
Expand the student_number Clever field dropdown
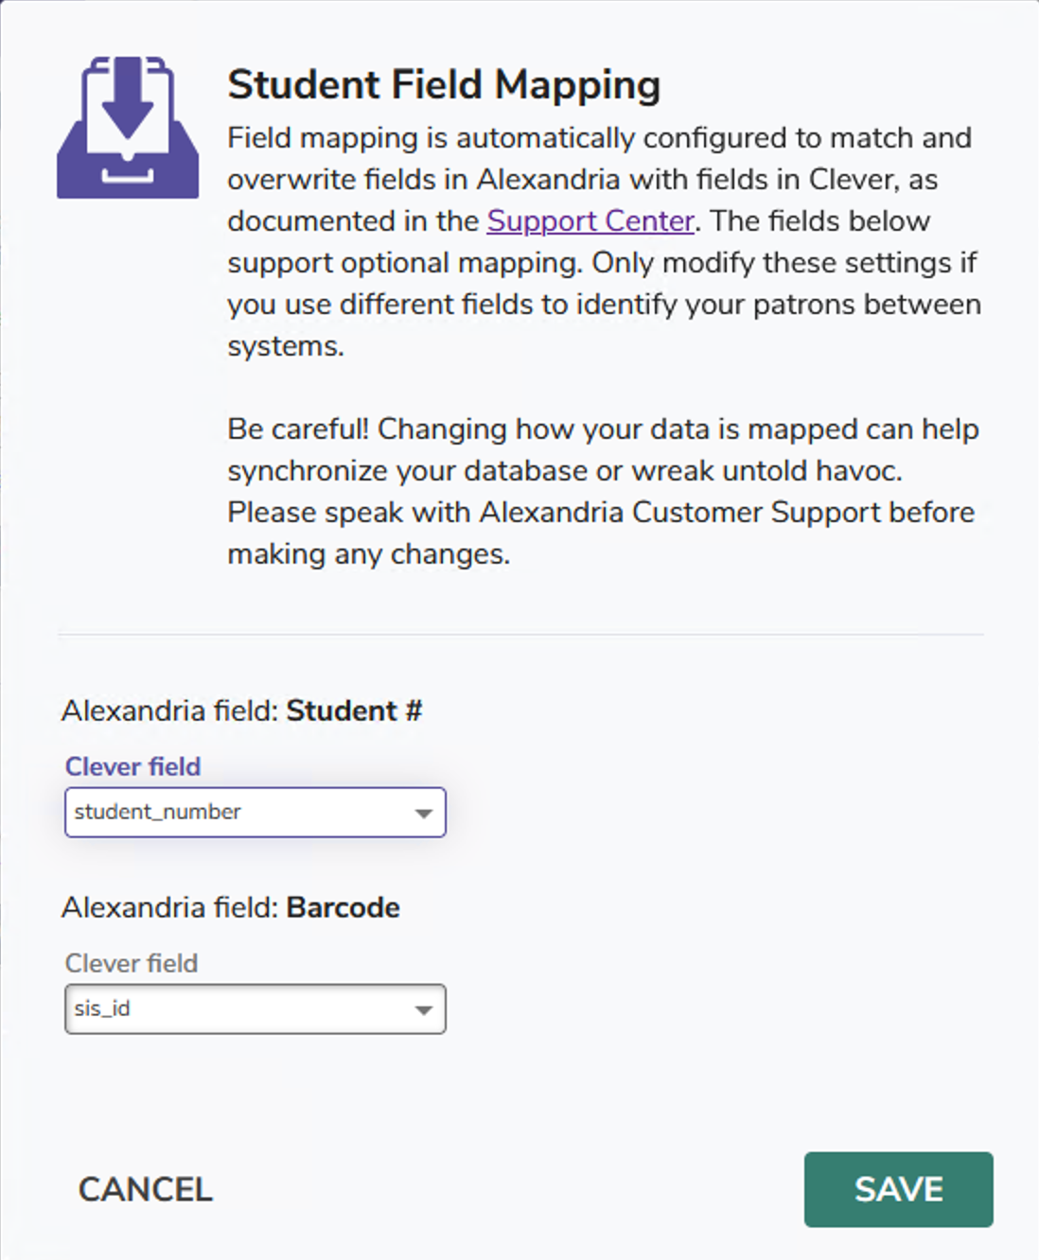255,813
